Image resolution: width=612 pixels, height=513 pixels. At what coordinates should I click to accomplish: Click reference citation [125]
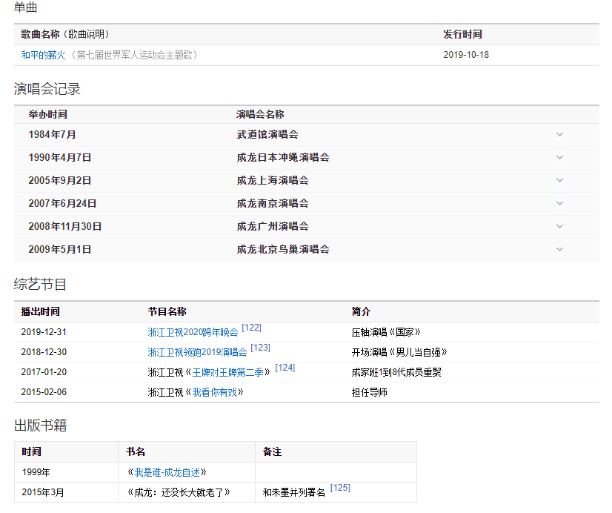click(x=339, y=488)
